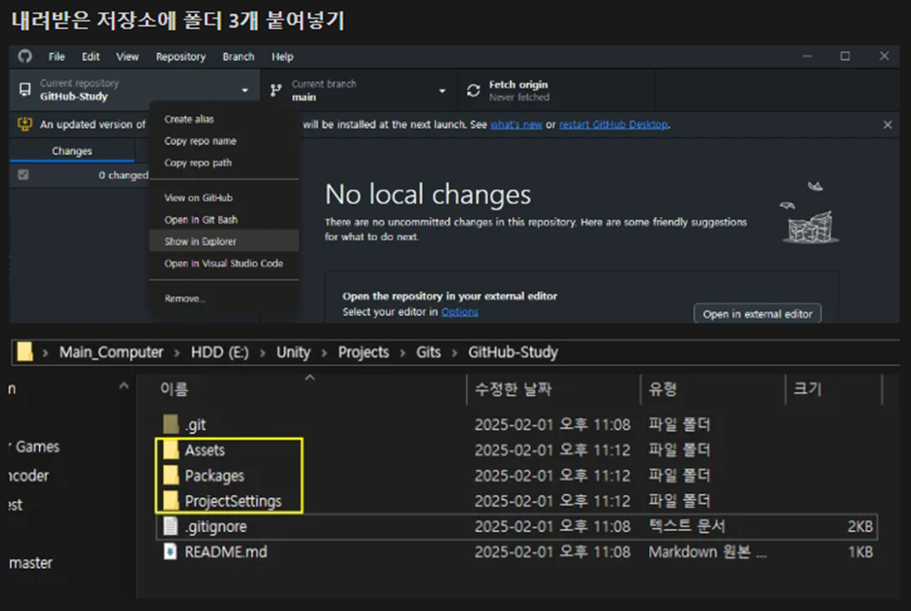Sort by the 수정한 날짜 column header
Viewport: 911px width, 611px height.
(x=513, y=389)
